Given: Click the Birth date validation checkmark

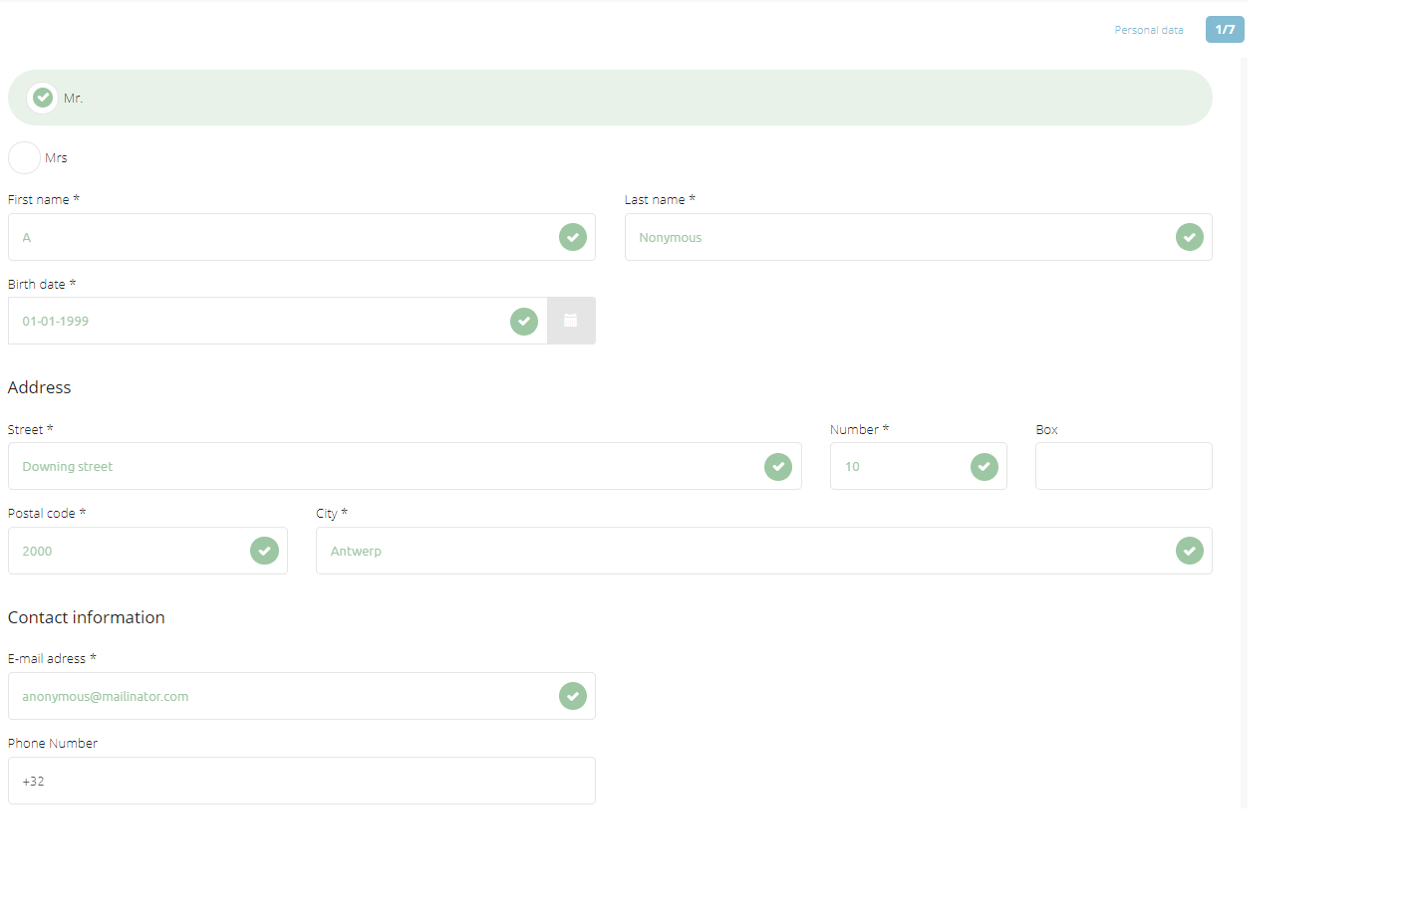Looking at the screenshot, I should tap(524, 322).
